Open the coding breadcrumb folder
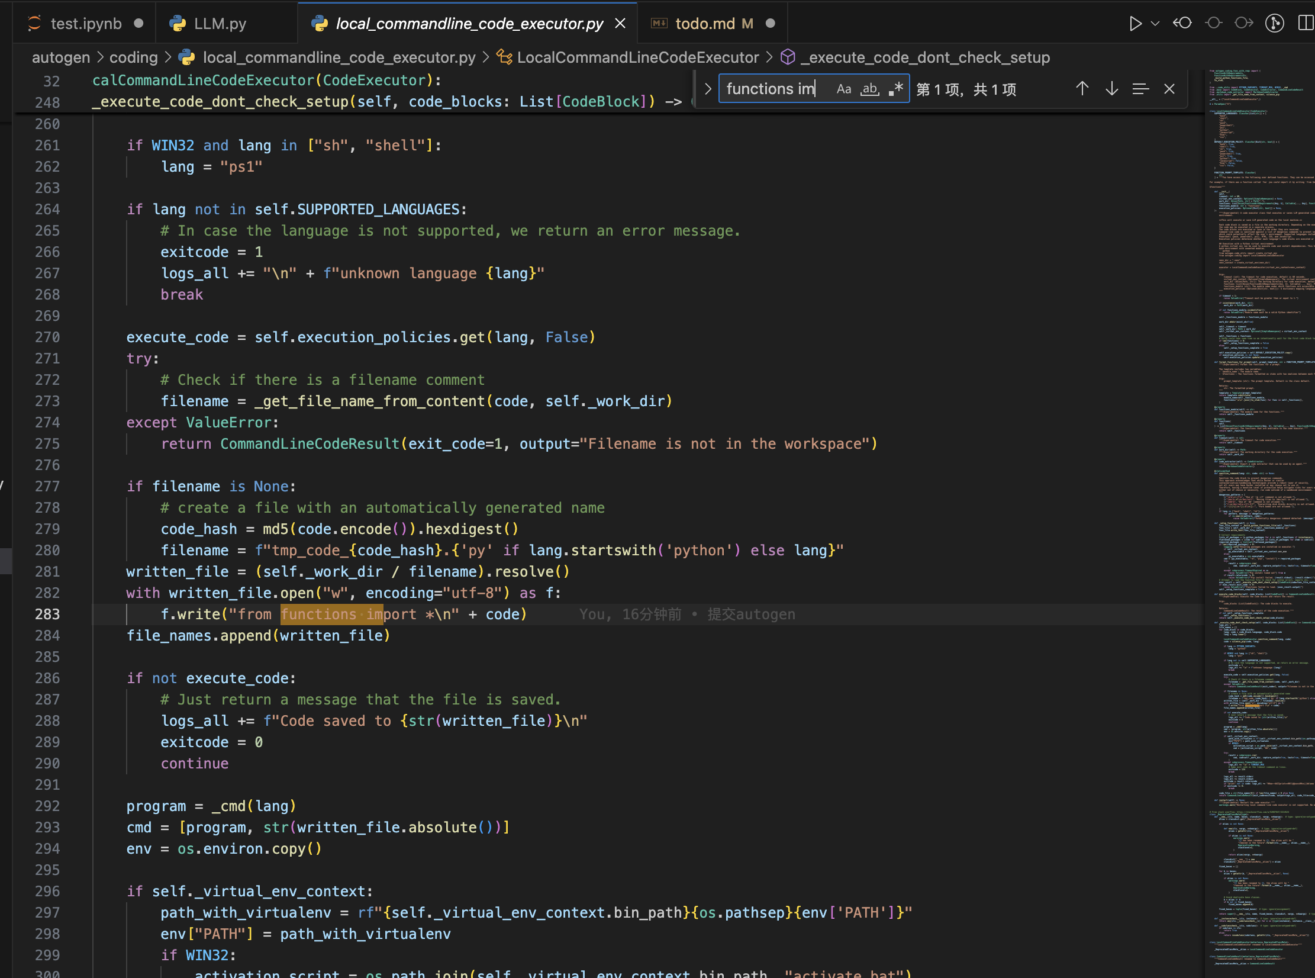Screen dimensions: 1315x978 pyautogui.click(x=134, y=57)
